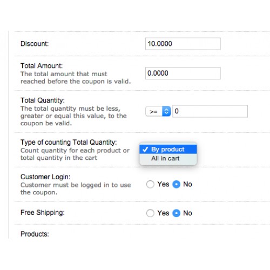The image size is (270, 270).
Task: Click the Total Quantity: label
Action: click(43, 100)
